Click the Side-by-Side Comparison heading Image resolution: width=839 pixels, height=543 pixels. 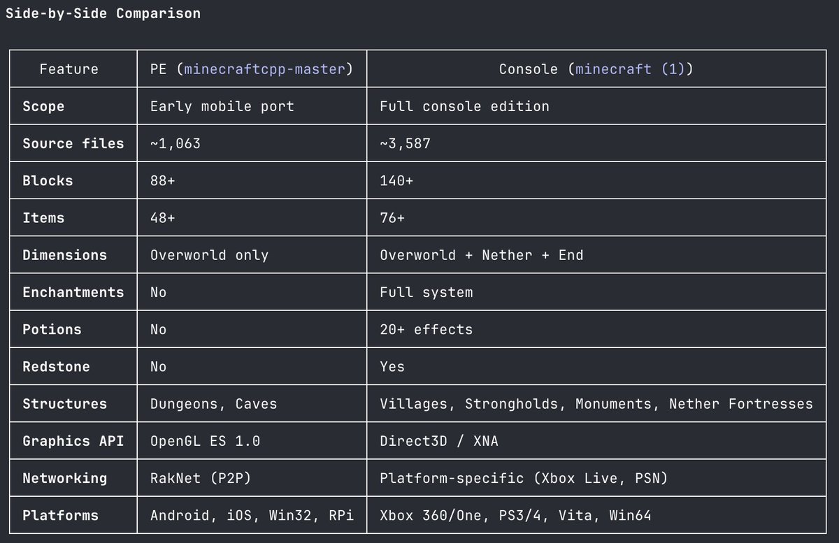[x=103, y=13]
